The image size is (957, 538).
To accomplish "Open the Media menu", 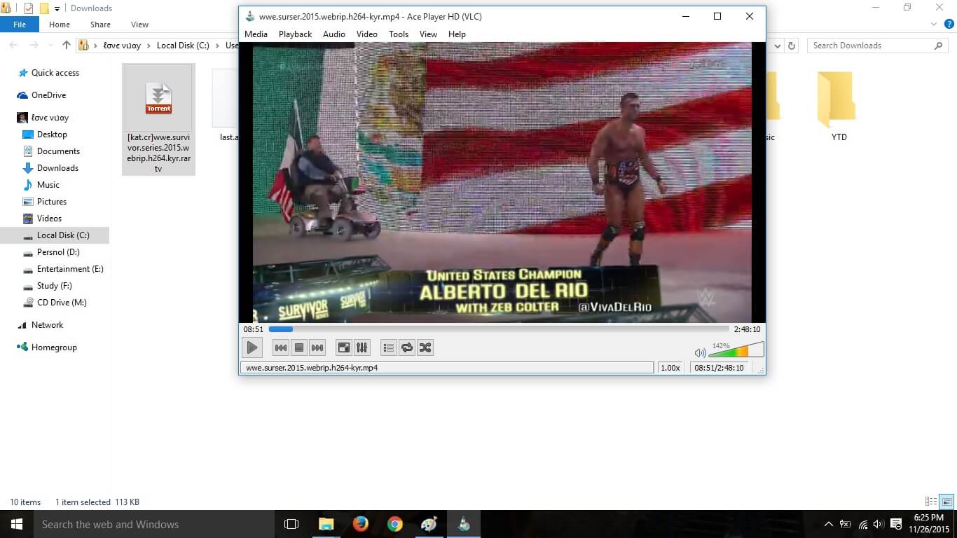I will pos(256,34).
